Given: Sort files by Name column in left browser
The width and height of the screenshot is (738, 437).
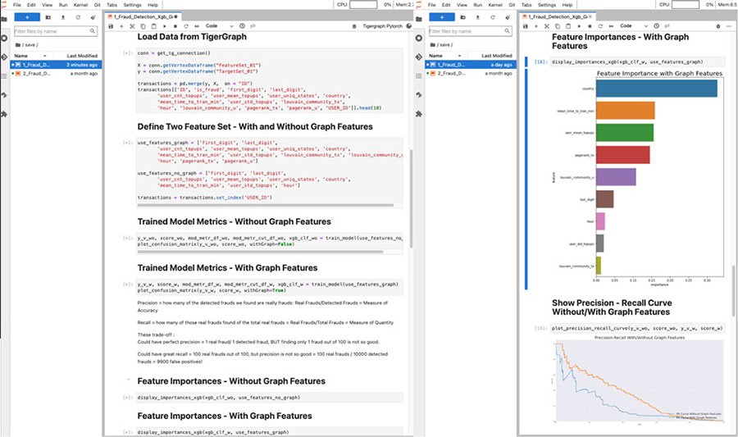Looking at the screenshot, I should (x=20, y=56).
